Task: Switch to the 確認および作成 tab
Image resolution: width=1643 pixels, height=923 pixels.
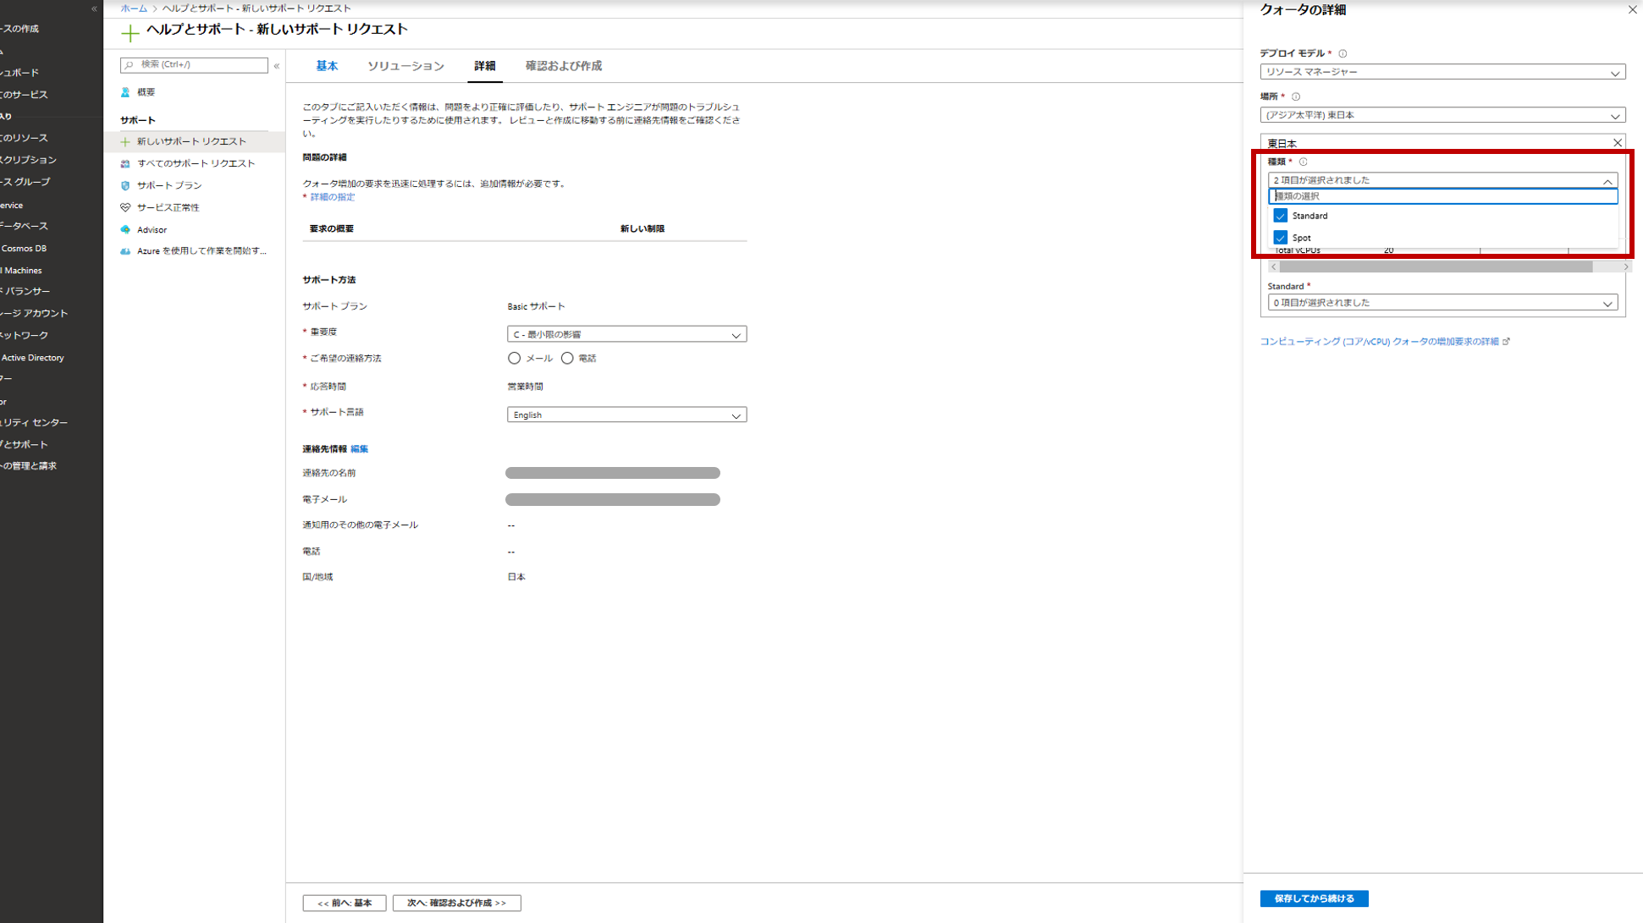Action: pos(563,66)
